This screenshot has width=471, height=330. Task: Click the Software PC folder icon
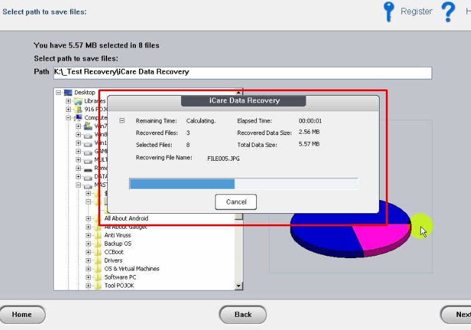pyautogui.click(x=98, y=277)
